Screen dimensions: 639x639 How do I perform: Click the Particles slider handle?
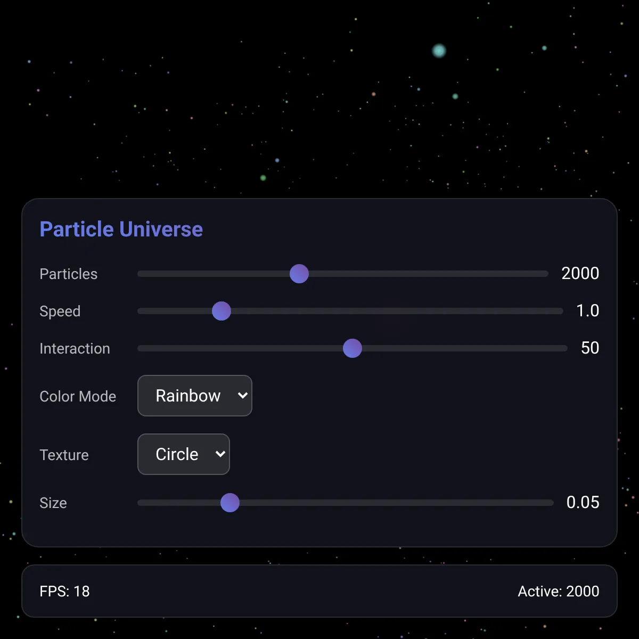click(299, 274)
